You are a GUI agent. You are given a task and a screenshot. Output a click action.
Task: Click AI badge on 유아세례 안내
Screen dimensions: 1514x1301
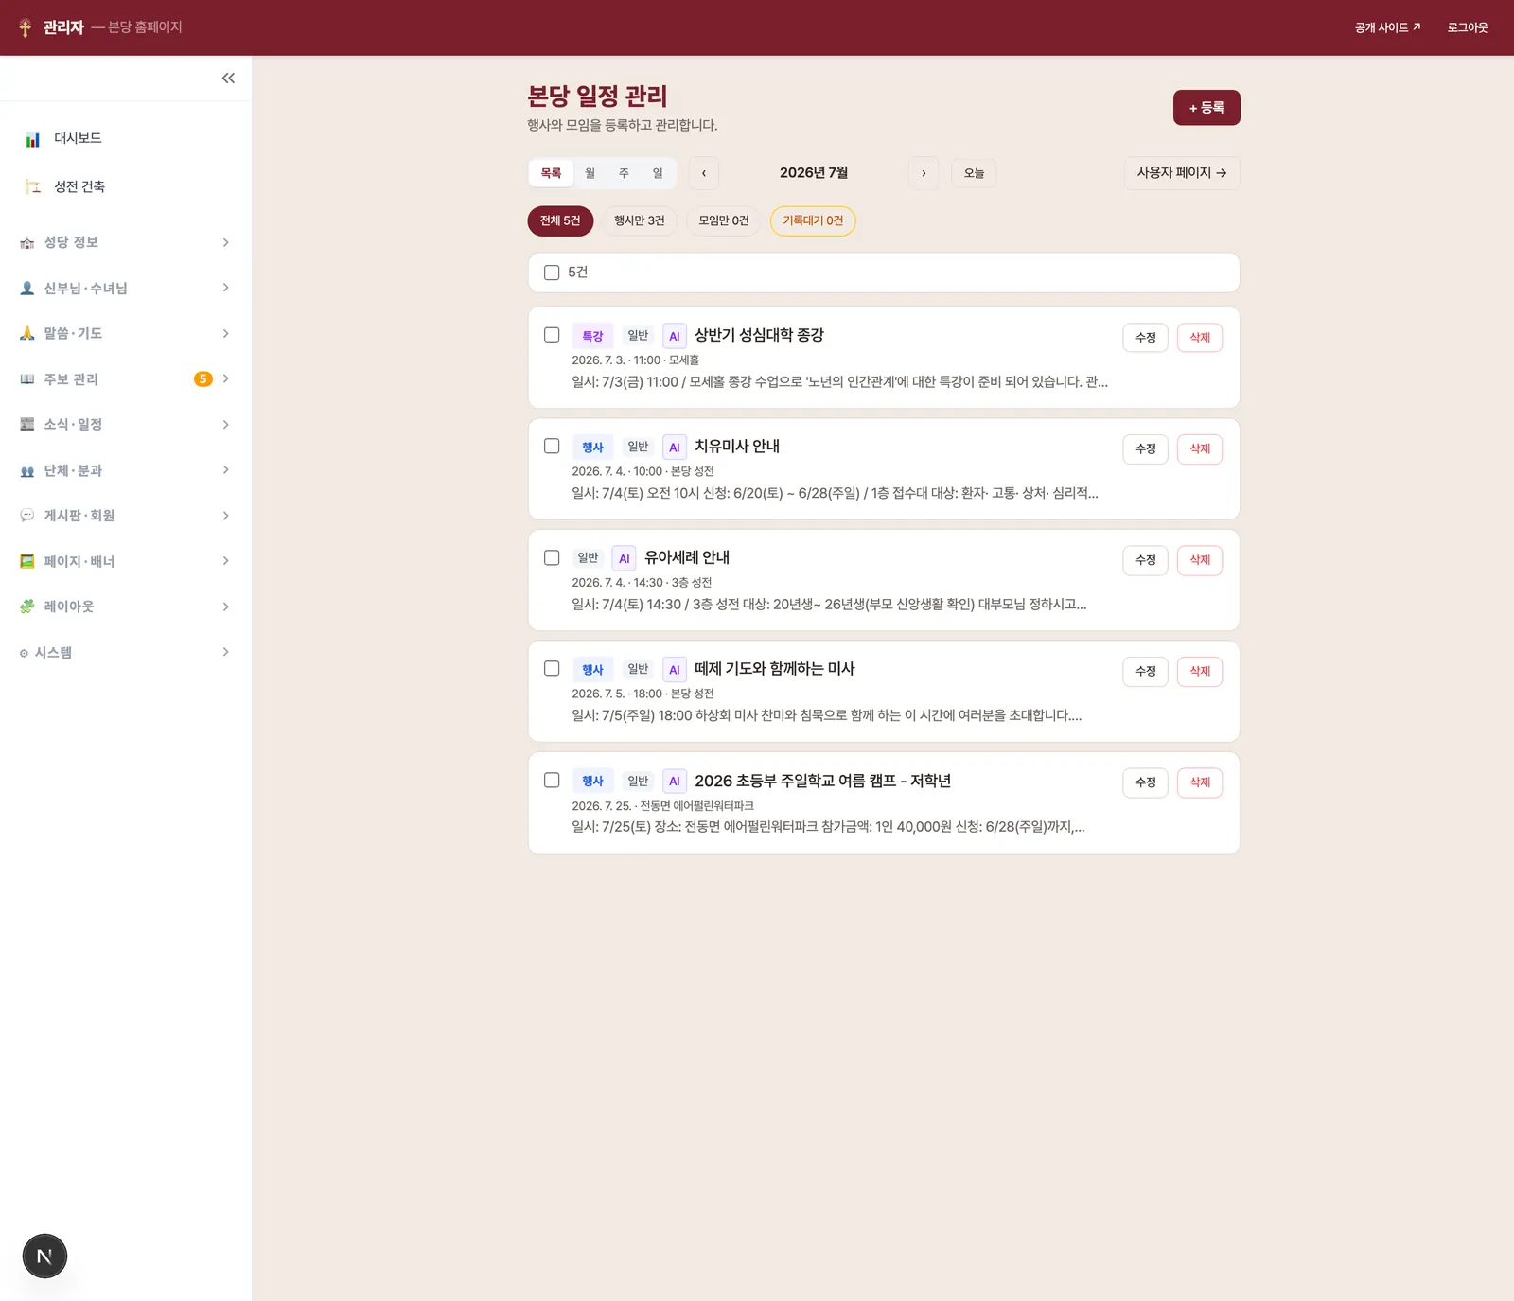point(625,558)
